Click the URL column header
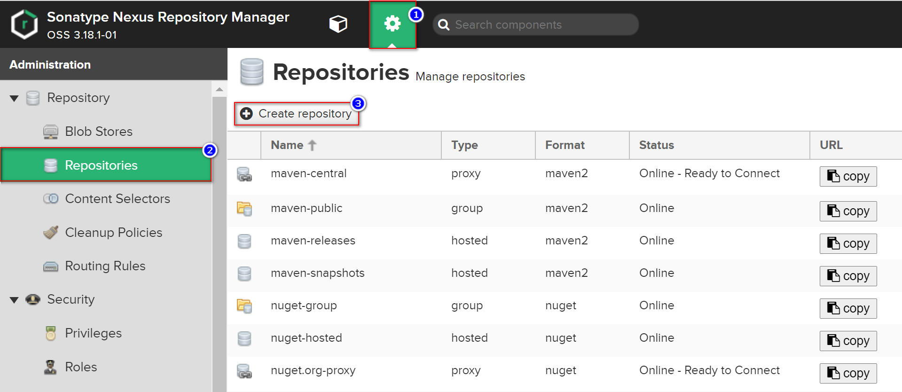Viewport: 902px width, 392px height. point(856,145)
